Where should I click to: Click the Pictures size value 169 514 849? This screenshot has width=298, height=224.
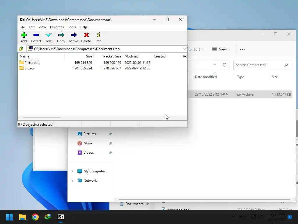(x=83, y=63)
